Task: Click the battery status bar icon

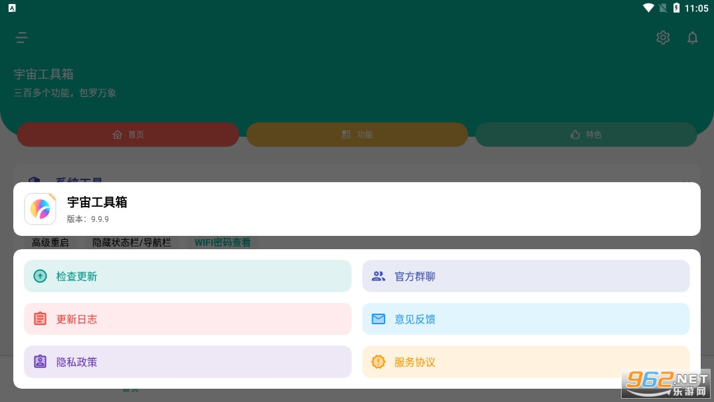Action: tap(677, 8)
